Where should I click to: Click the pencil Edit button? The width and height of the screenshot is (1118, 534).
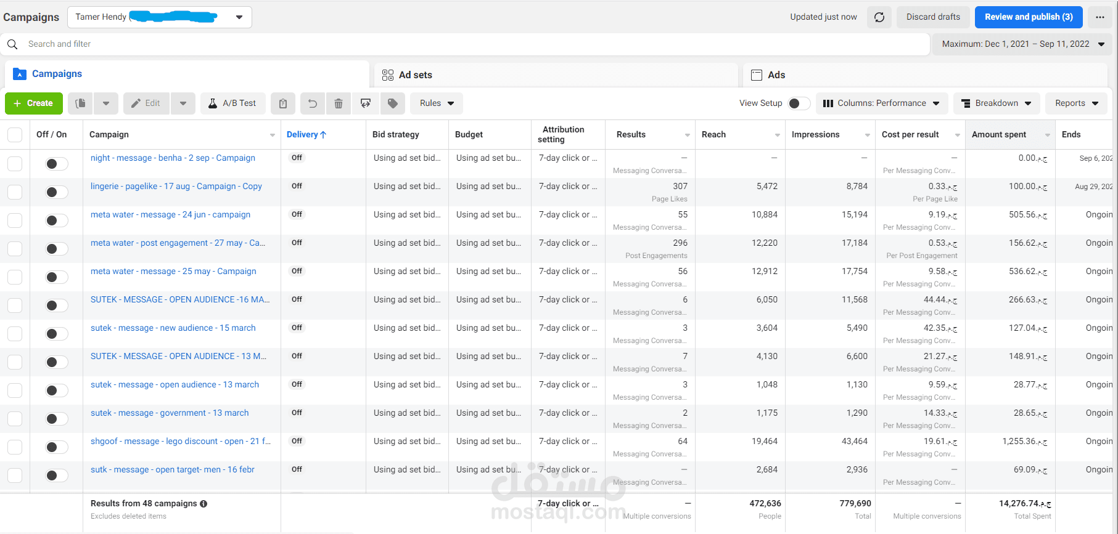146,103
